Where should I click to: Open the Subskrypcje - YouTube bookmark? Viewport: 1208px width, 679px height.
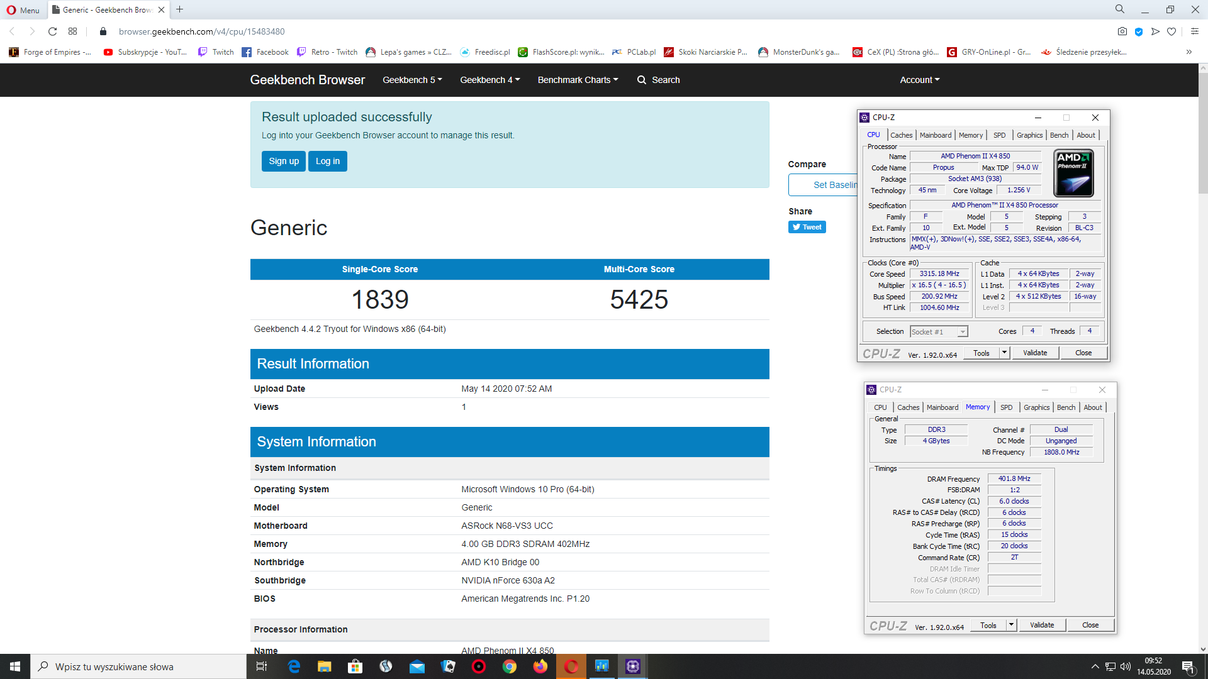(145, 52)
